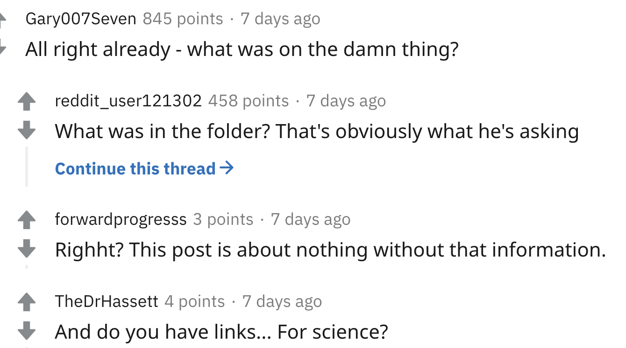Screen dimensions: 626x348
Task: Open the Continue this thread link
Action: pos(144,168)
